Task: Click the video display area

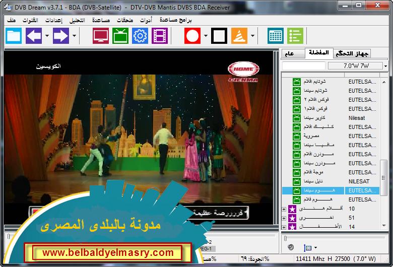Action: coord(138,138)
